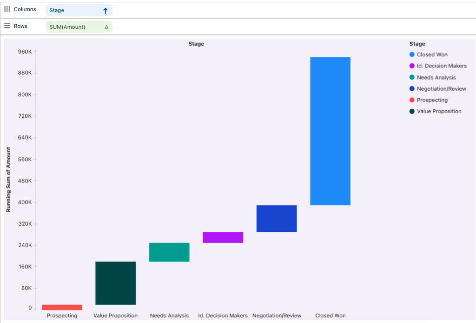The height and width of the screenshot is (323, 476).
Task: Click the Needs Analysis legend color dot
Action: pyautogui.click(x=412, y=77)
